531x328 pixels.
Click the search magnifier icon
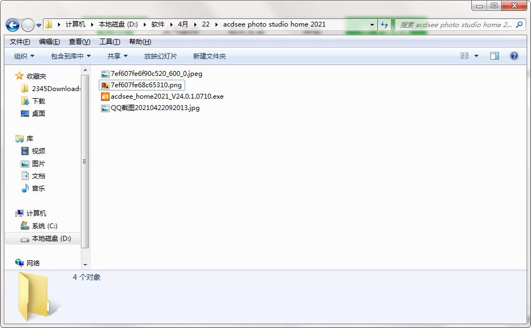coord(519,24)
